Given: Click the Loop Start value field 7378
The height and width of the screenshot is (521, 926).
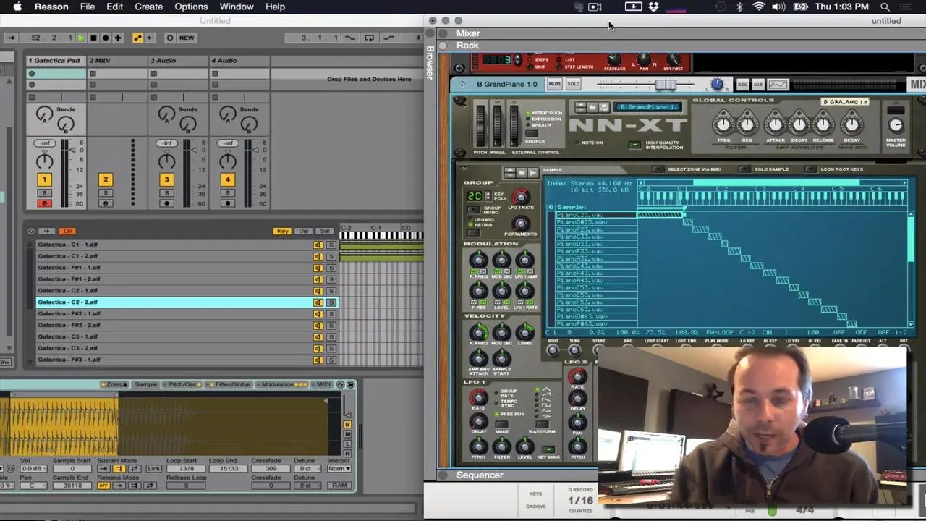Looking at the screenshot, I should tap(186, 469).
